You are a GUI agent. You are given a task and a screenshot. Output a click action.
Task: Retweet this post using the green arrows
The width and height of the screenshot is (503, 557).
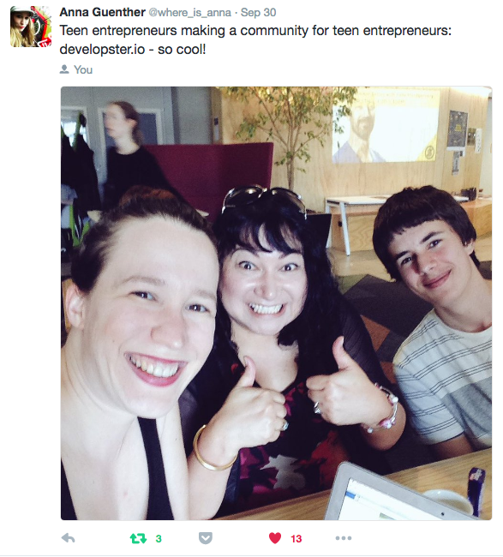(138, 538)
